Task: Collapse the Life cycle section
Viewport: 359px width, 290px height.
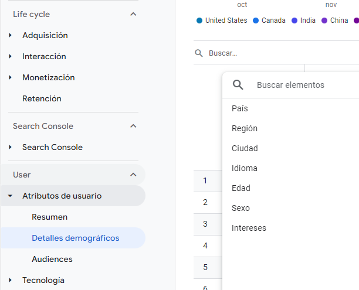Action: click(x=133, y=14)
